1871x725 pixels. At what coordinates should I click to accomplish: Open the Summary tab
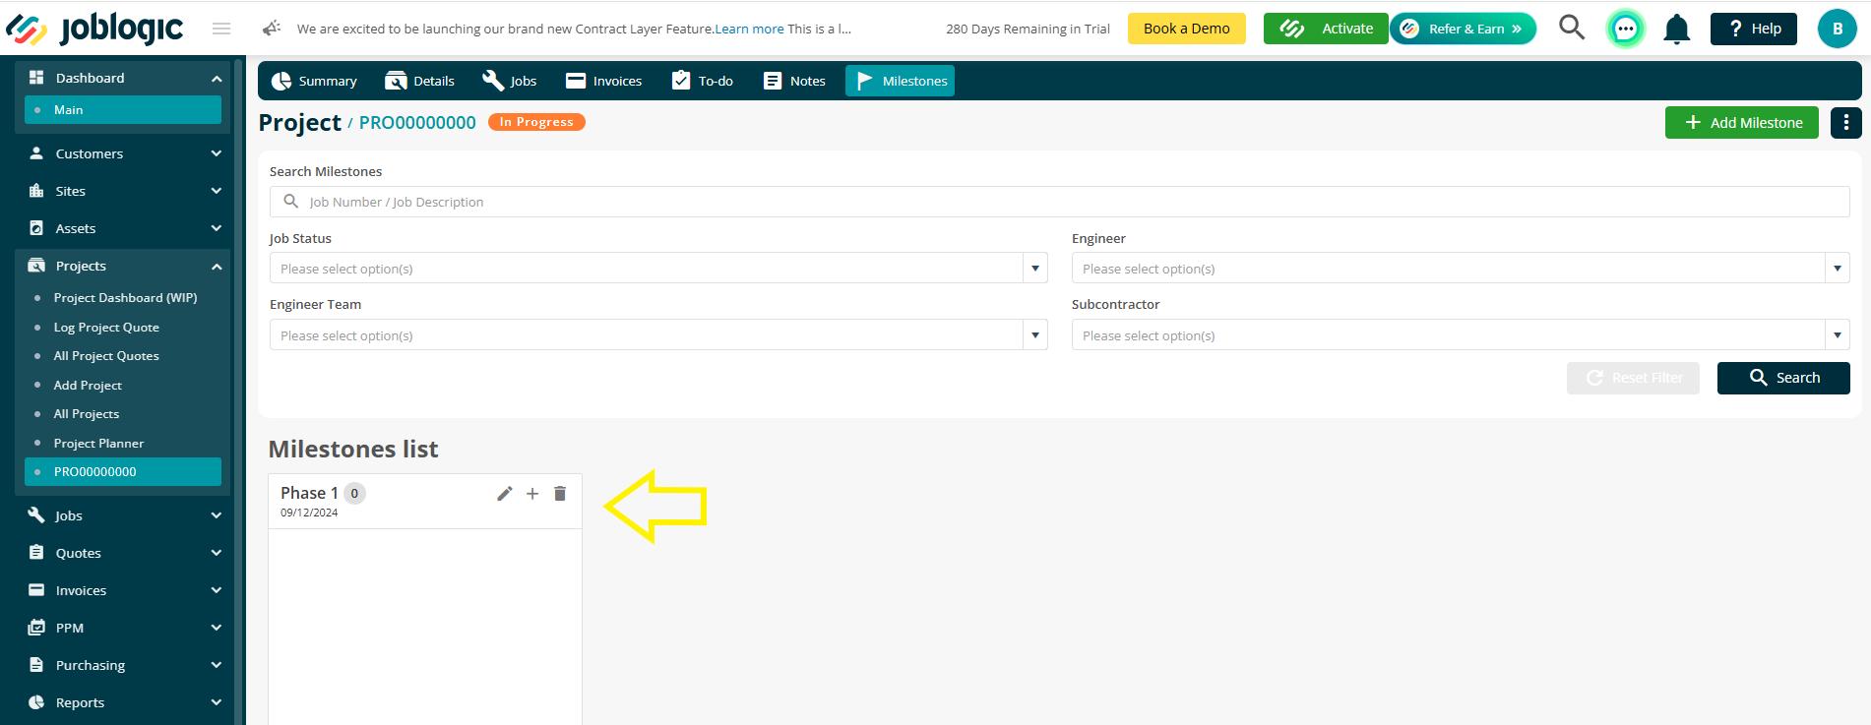(x=314, y=81)
